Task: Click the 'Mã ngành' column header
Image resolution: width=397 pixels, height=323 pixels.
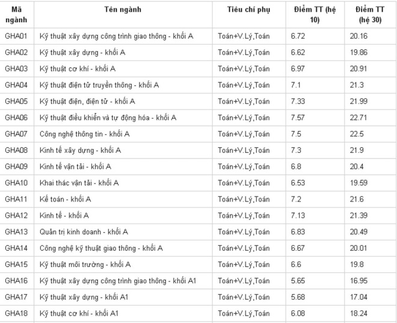Action: [16, 14]
